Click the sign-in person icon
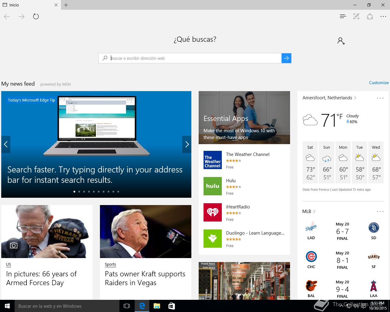This screenshot has width=390, height=312. pos(341,41)
